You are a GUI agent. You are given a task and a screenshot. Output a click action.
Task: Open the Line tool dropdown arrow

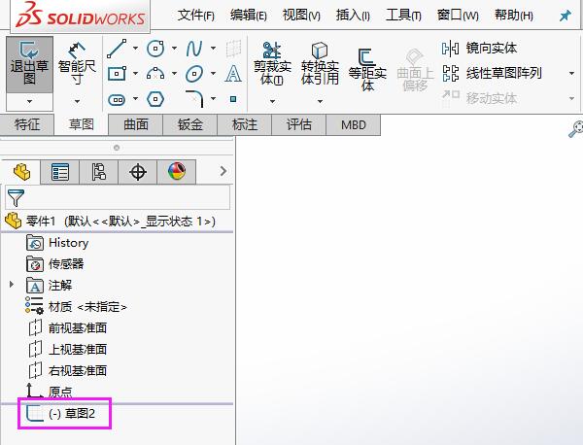coord(135,48)
